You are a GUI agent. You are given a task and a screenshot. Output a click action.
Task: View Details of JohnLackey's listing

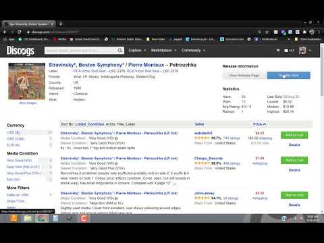pyautogui.click(x=294, y=205)
